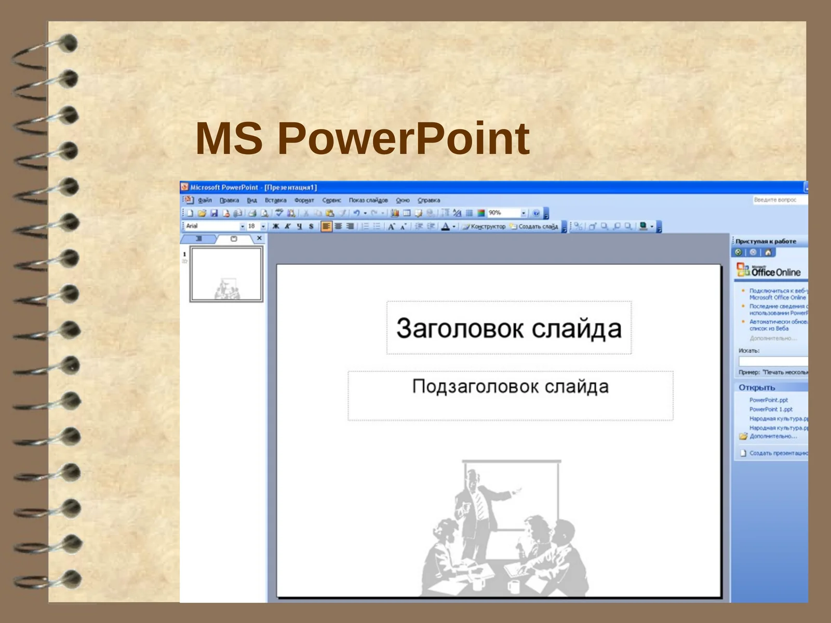Viewport: 831px width, 623px height.
Task: Click the Paste clipboard icon
Action: pos(330,213)
